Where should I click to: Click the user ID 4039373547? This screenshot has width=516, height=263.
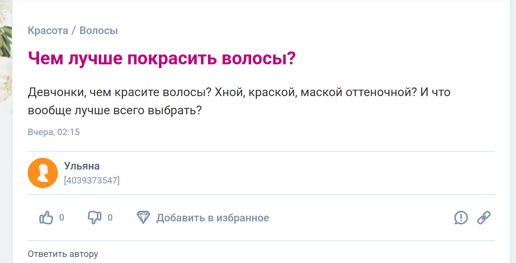(92, 181)
